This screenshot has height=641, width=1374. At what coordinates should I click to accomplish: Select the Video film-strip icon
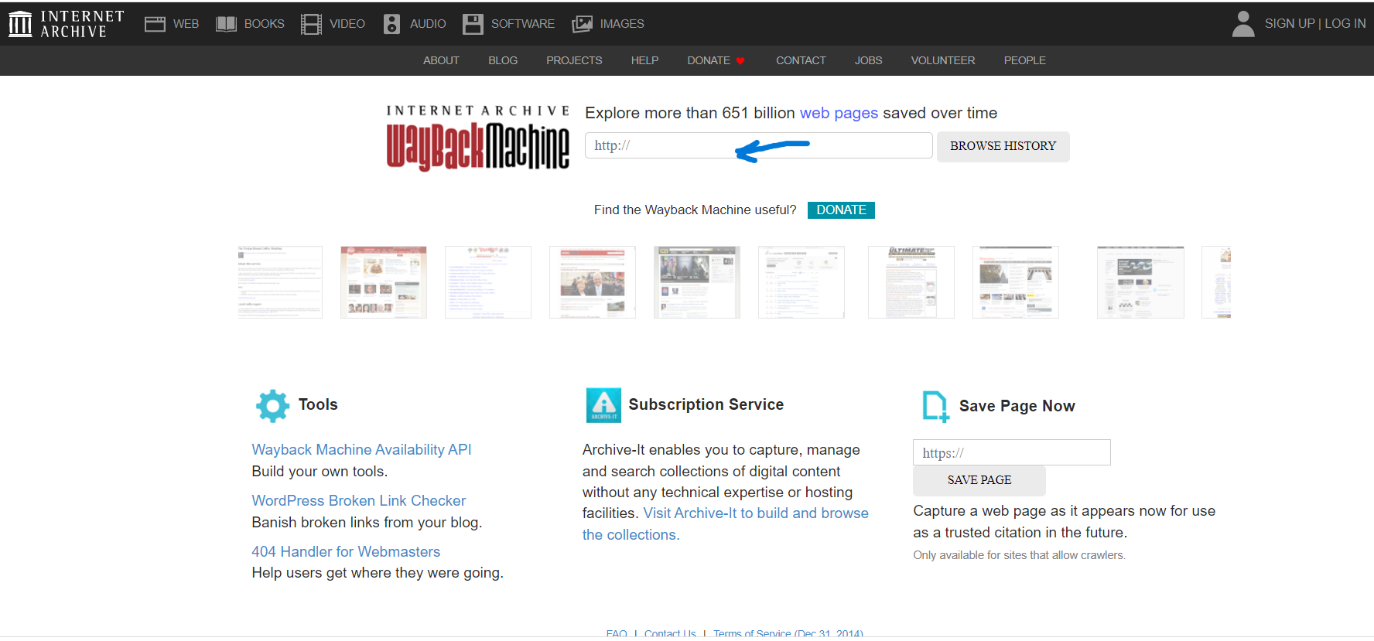311,24
